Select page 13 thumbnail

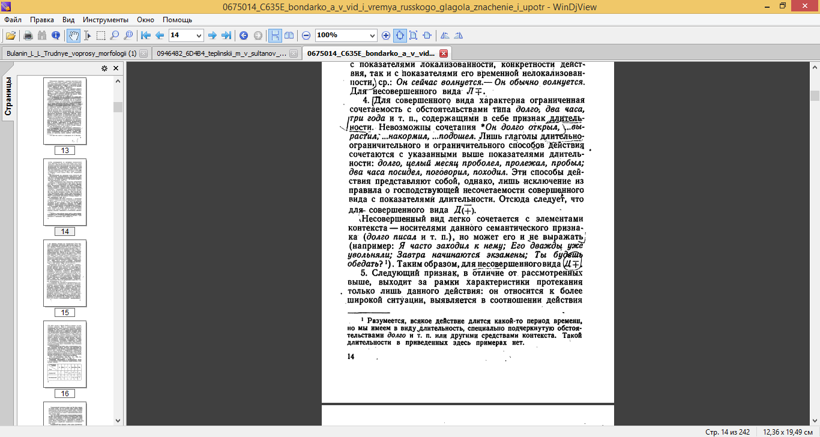[65, 111]
